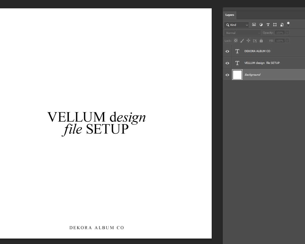Click the lock all padlock icon

[x=261, y=41]
